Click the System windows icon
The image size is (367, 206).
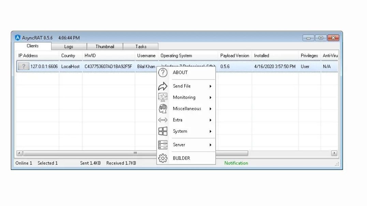click(163, 131)
